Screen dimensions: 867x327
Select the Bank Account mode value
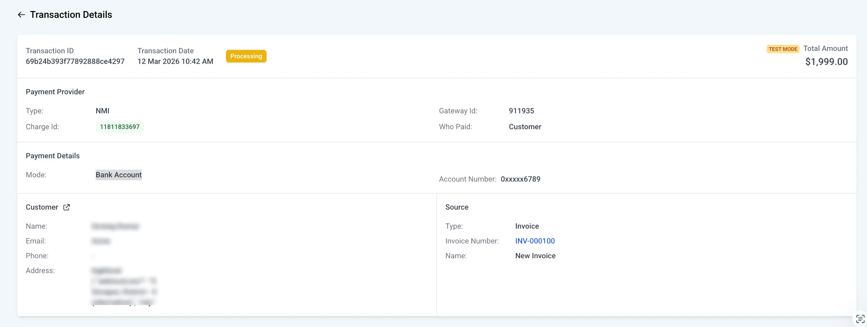pos(118,175)
